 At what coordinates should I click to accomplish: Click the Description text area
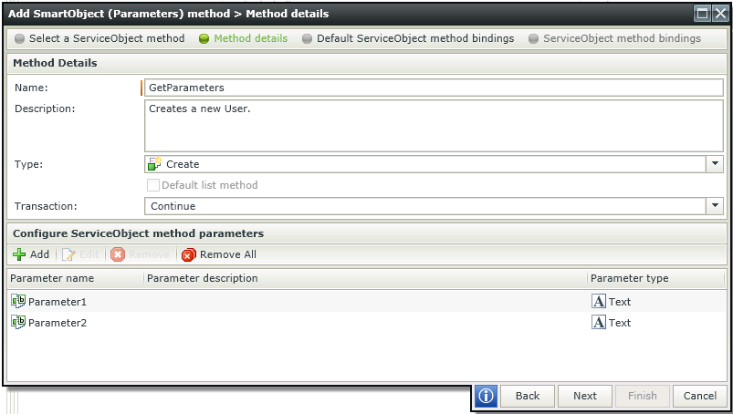coord(434,126)
